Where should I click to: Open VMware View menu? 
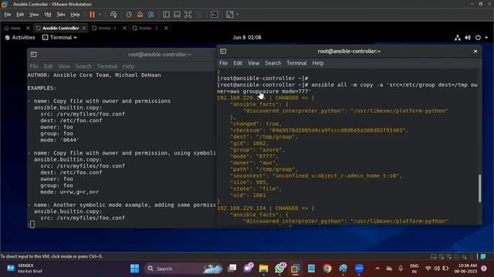click(34, 15)
